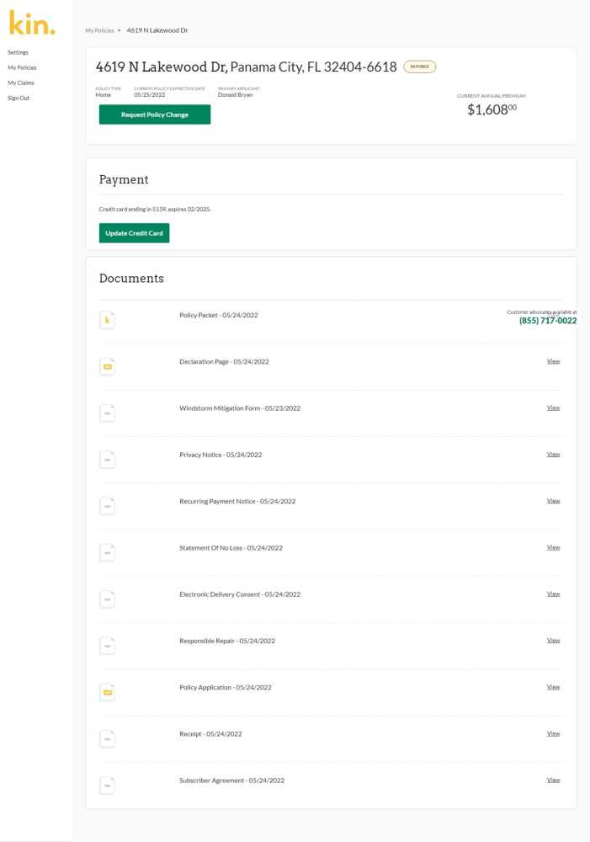The height and width of the screenshot is (842, 590).
Task: Click the Subscriber Agreement file icon
Action: click(107, 785)
